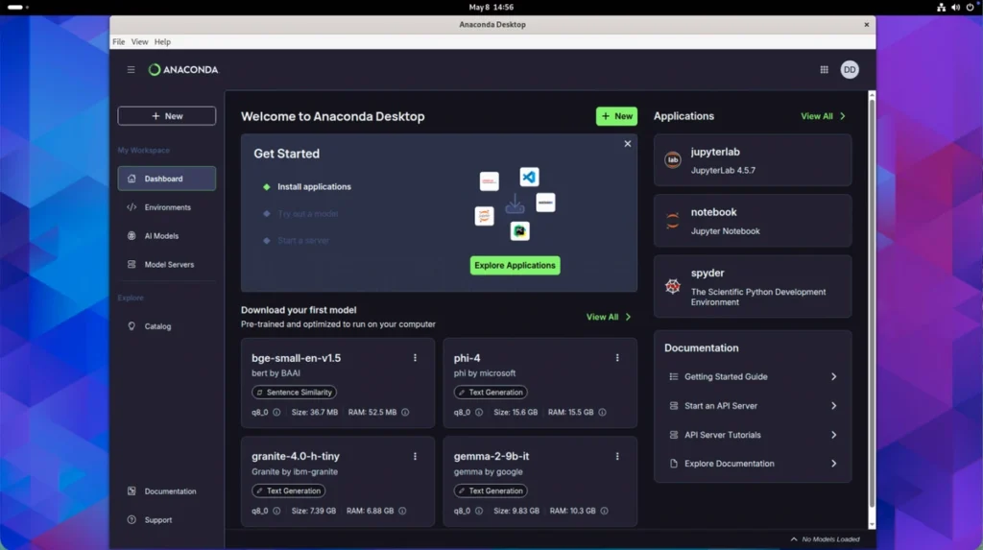Click the green New button

[x=616, y=116]
